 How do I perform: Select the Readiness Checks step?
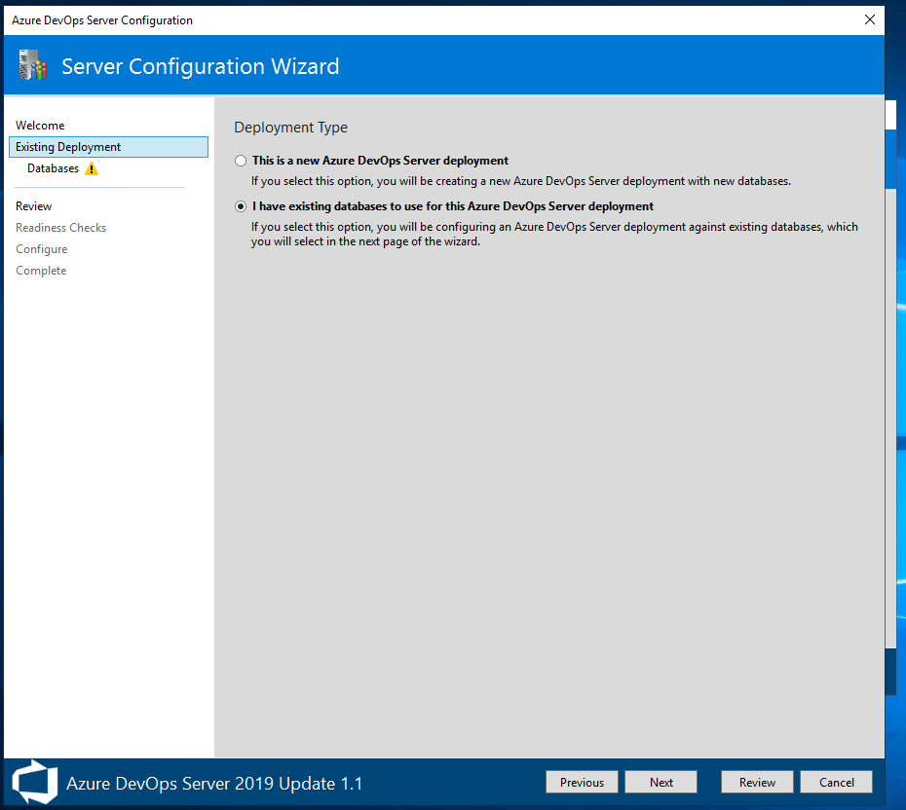coord(60,228)
